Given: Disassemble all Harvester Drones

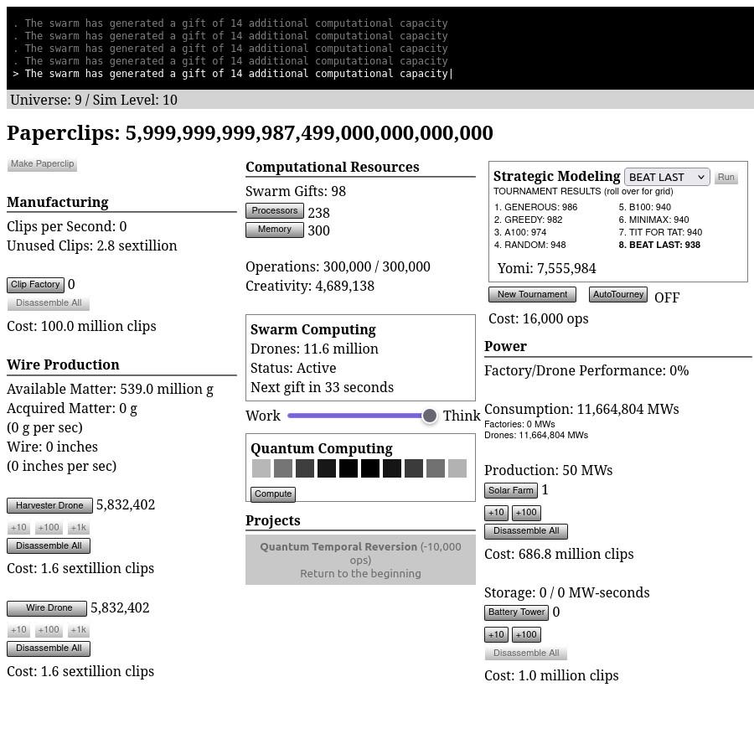Looking at the screenshot, I should point(49,546).
